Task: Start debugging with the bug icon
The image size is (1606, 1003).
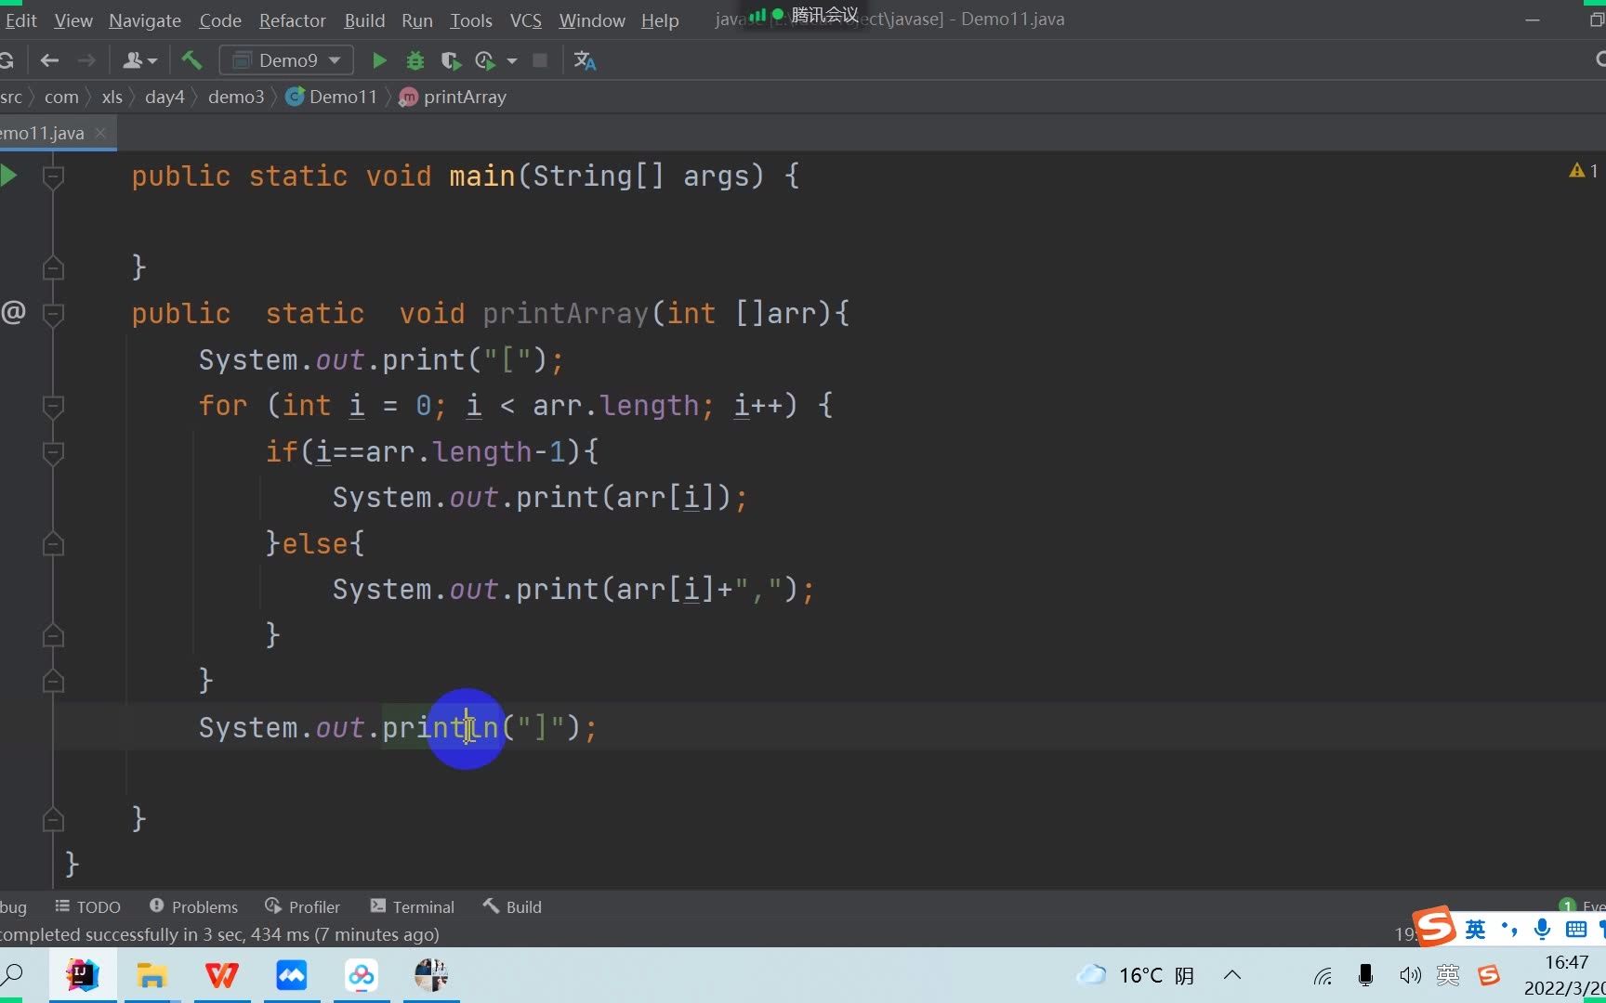Action: click(415, 60)
